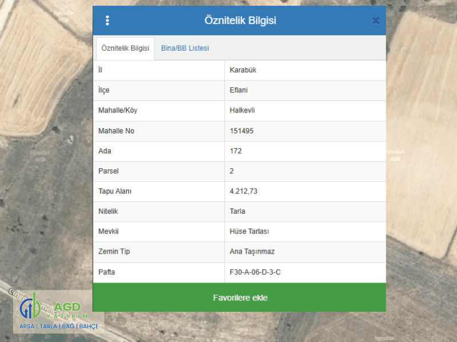Click the Karabük province value

pyautogui.click(x=243, y=70)
